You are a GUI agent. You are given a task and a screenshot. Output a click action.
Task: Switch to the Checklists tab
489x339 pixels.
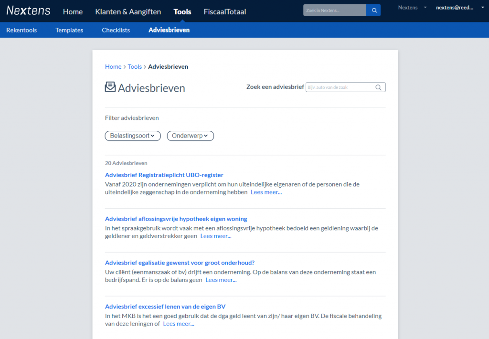[116, 30]
